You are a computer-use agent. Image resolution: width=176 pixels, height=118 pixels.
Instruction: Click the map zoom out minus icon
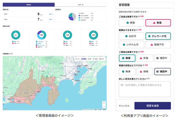(104, 106)
